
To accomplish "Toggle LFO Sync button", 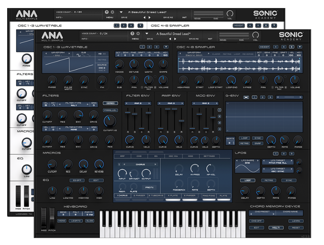I will coord(289,181).
